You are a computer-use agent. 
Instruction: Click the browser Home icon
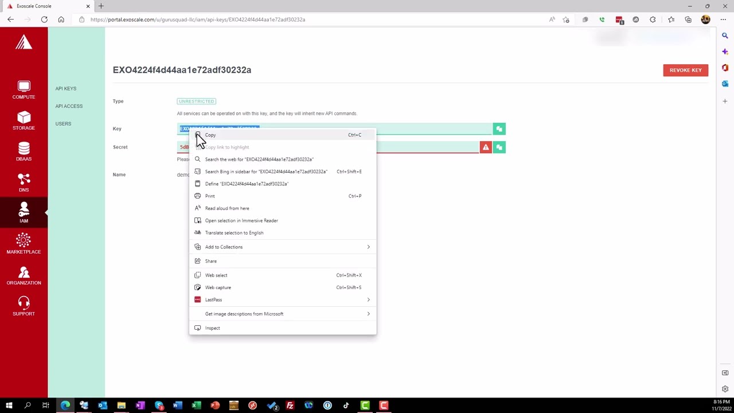coord(61,20)
